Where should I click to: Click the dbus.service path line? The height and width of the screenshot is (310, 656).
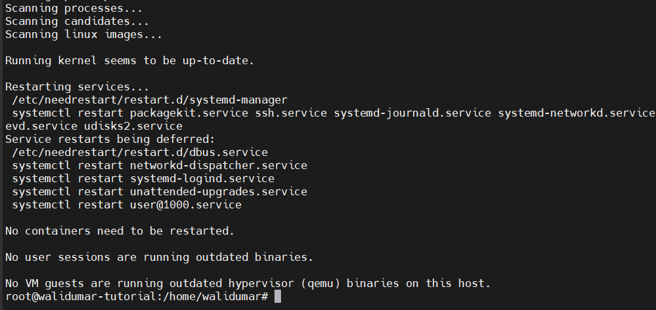(140, 153)
